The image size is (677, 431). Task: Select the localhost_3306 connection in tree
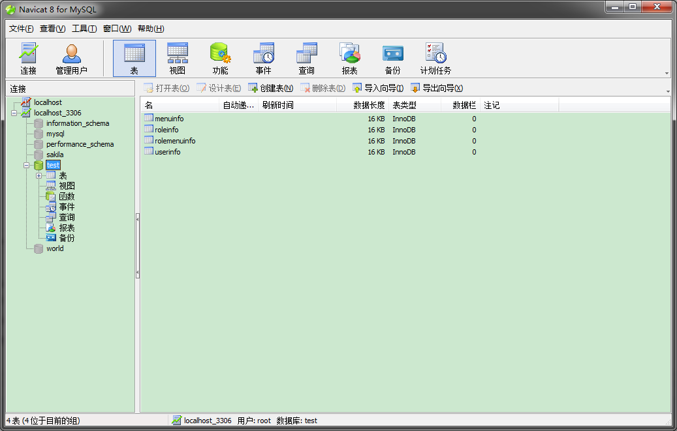tap(57, 113)
